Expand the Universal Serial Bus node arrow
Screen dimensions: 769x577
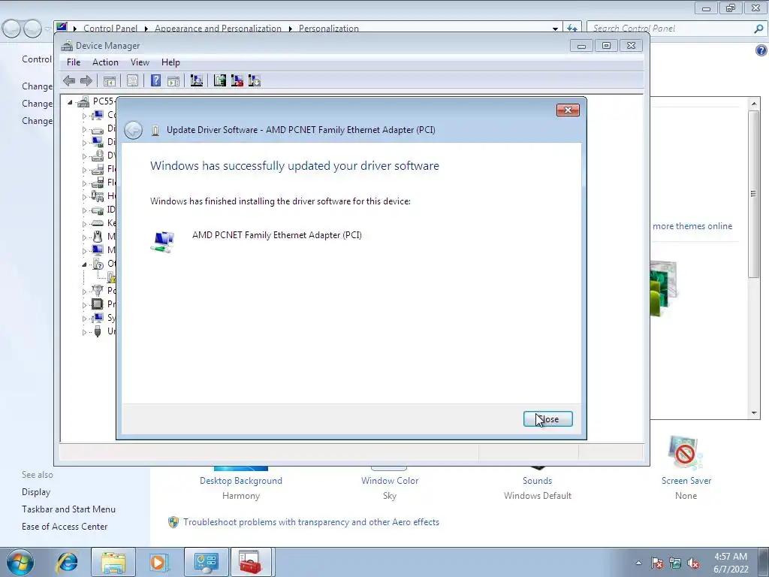84,331
